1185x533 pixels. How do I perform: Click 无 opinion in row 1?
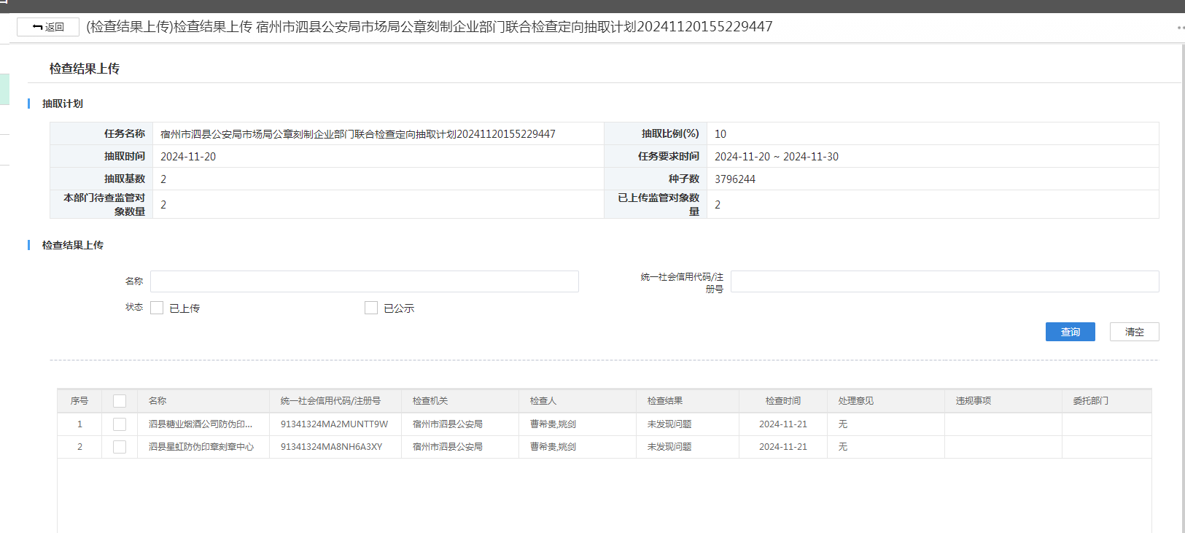click(843, 424)
